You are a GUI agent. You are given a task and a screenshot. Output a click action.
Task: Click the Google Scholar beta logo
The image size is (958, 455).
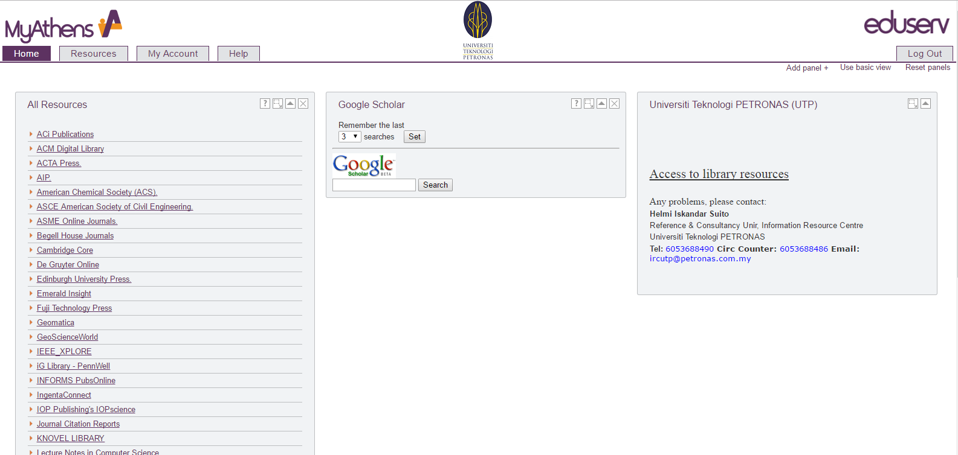tap(364, 165)
